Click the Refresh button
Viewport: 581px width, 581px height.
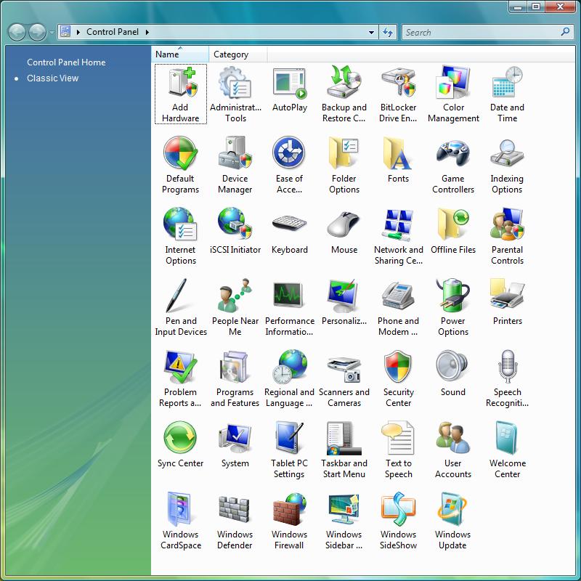pos(388,32)
